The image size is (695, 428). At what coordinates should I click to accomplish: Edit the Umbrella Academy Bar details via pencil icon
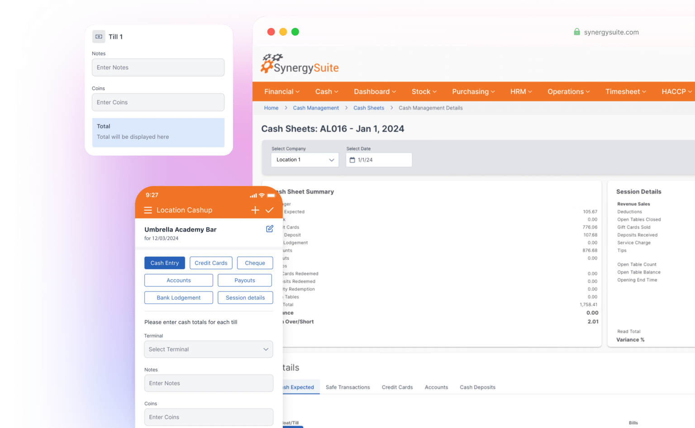click(x=270, y=229)
